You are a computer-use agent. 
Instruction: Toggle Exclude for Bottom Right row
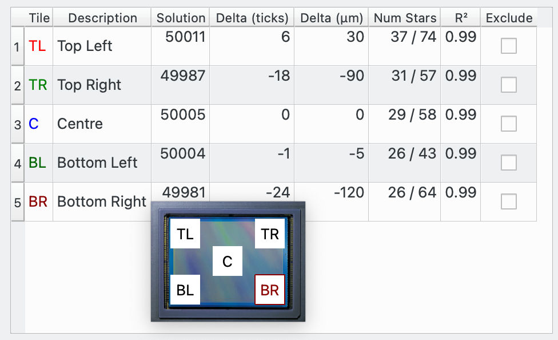click(x=508, y=201)
